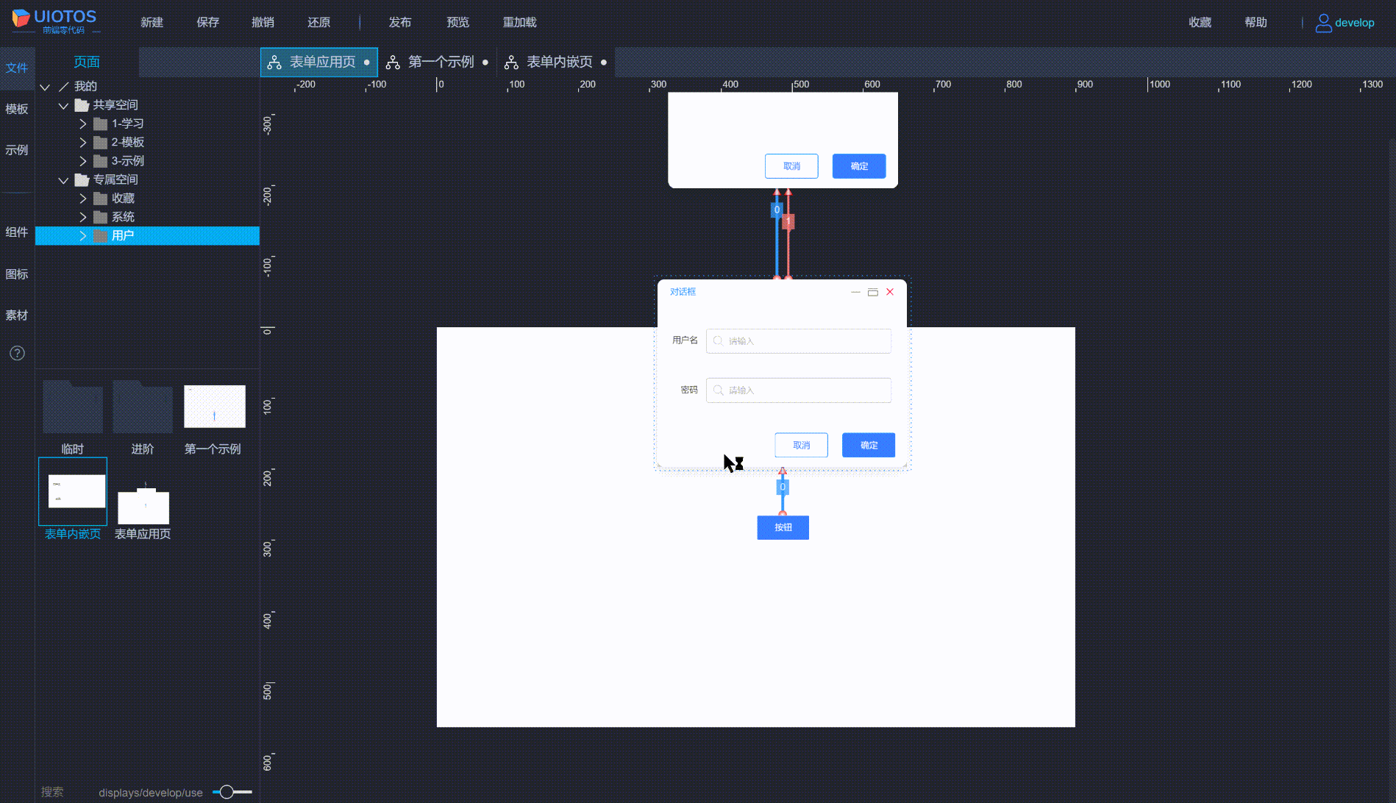Viewport: 1396px width, 803px height.
Task: Switch to the 模板 sidebar tab
Action: click(x=17, y=109)
